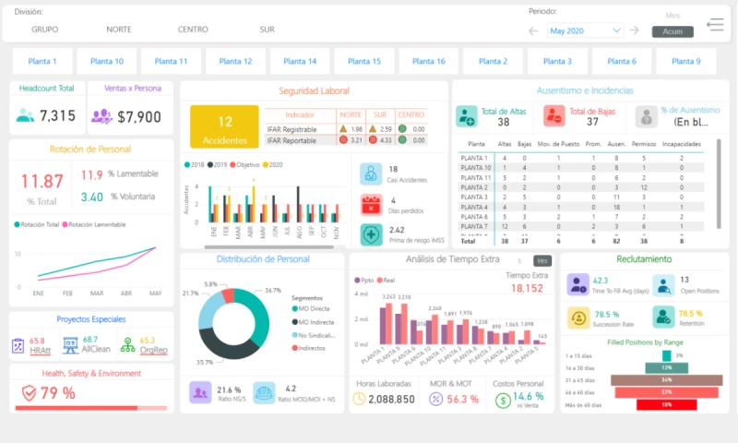Toggle overtime chart to Hrs view

pos(543,260)
